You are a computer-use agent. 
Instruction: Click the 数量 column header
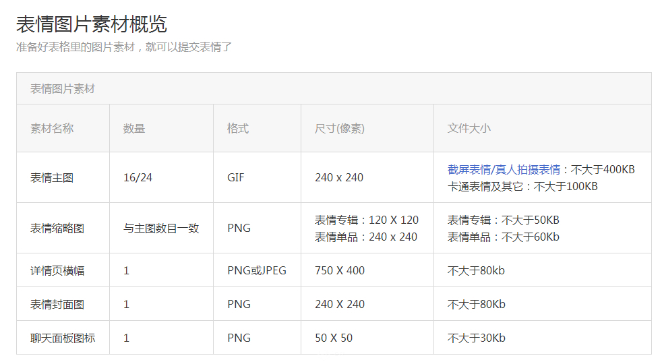click(161, 128)
